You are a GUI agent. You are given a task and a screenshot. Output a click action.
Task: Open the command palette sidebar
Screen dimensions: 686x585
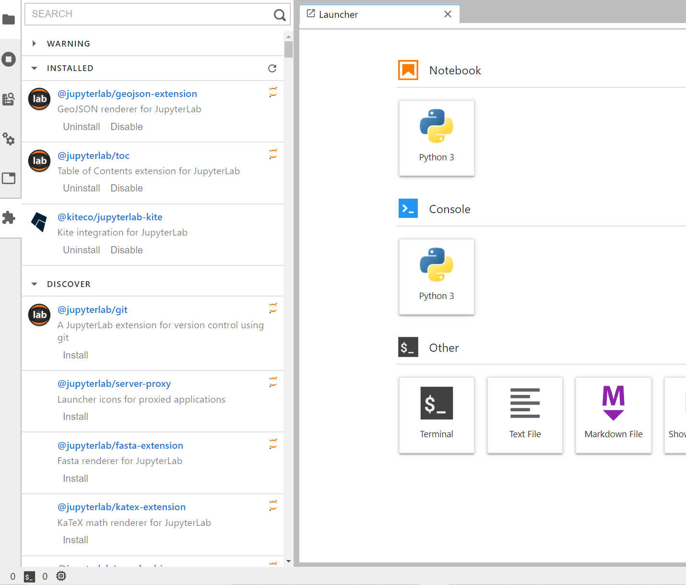point(9,99)
